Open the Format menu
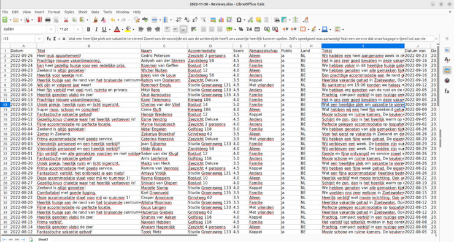454x242 pixels. [54, 12]
